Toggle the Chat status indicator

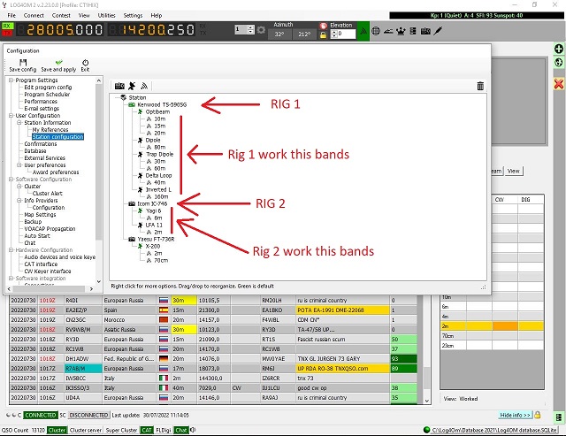tap(180, 430)
